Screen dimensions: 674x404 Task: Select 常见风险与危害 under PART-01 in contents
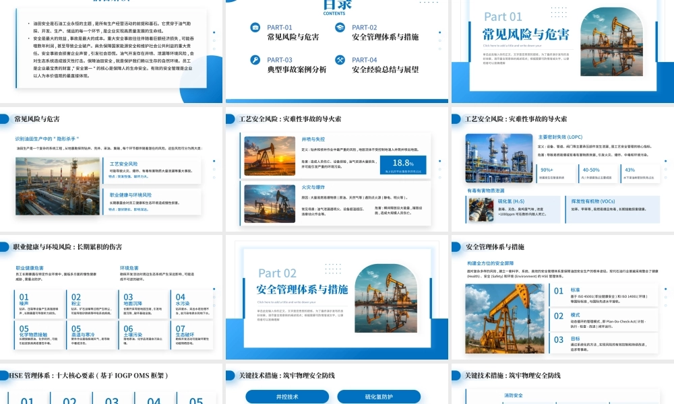[293, 37]
